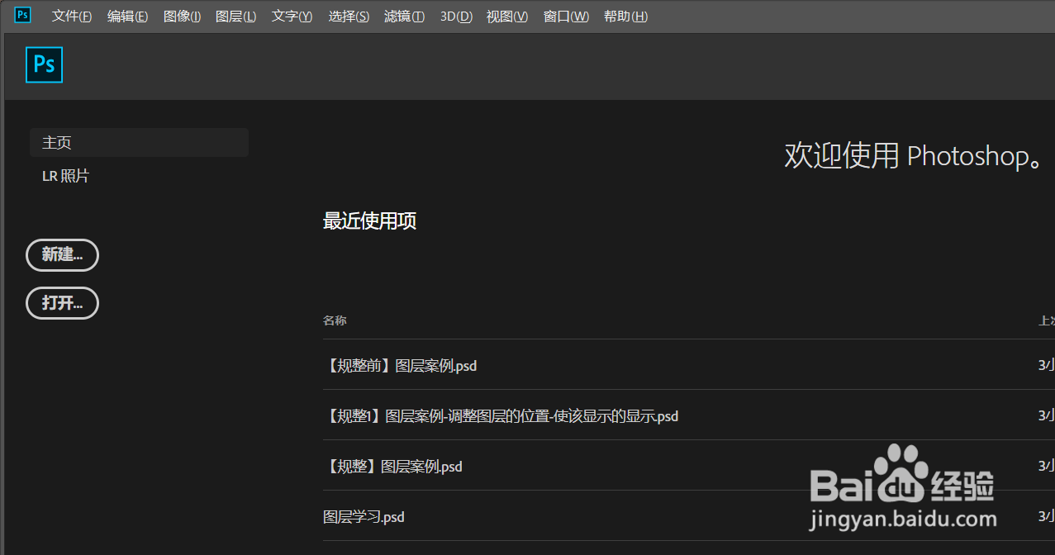The width and height of the screenshot is (1055, 555).
Task: Click the 打开 button to open file
Action: 62,302
